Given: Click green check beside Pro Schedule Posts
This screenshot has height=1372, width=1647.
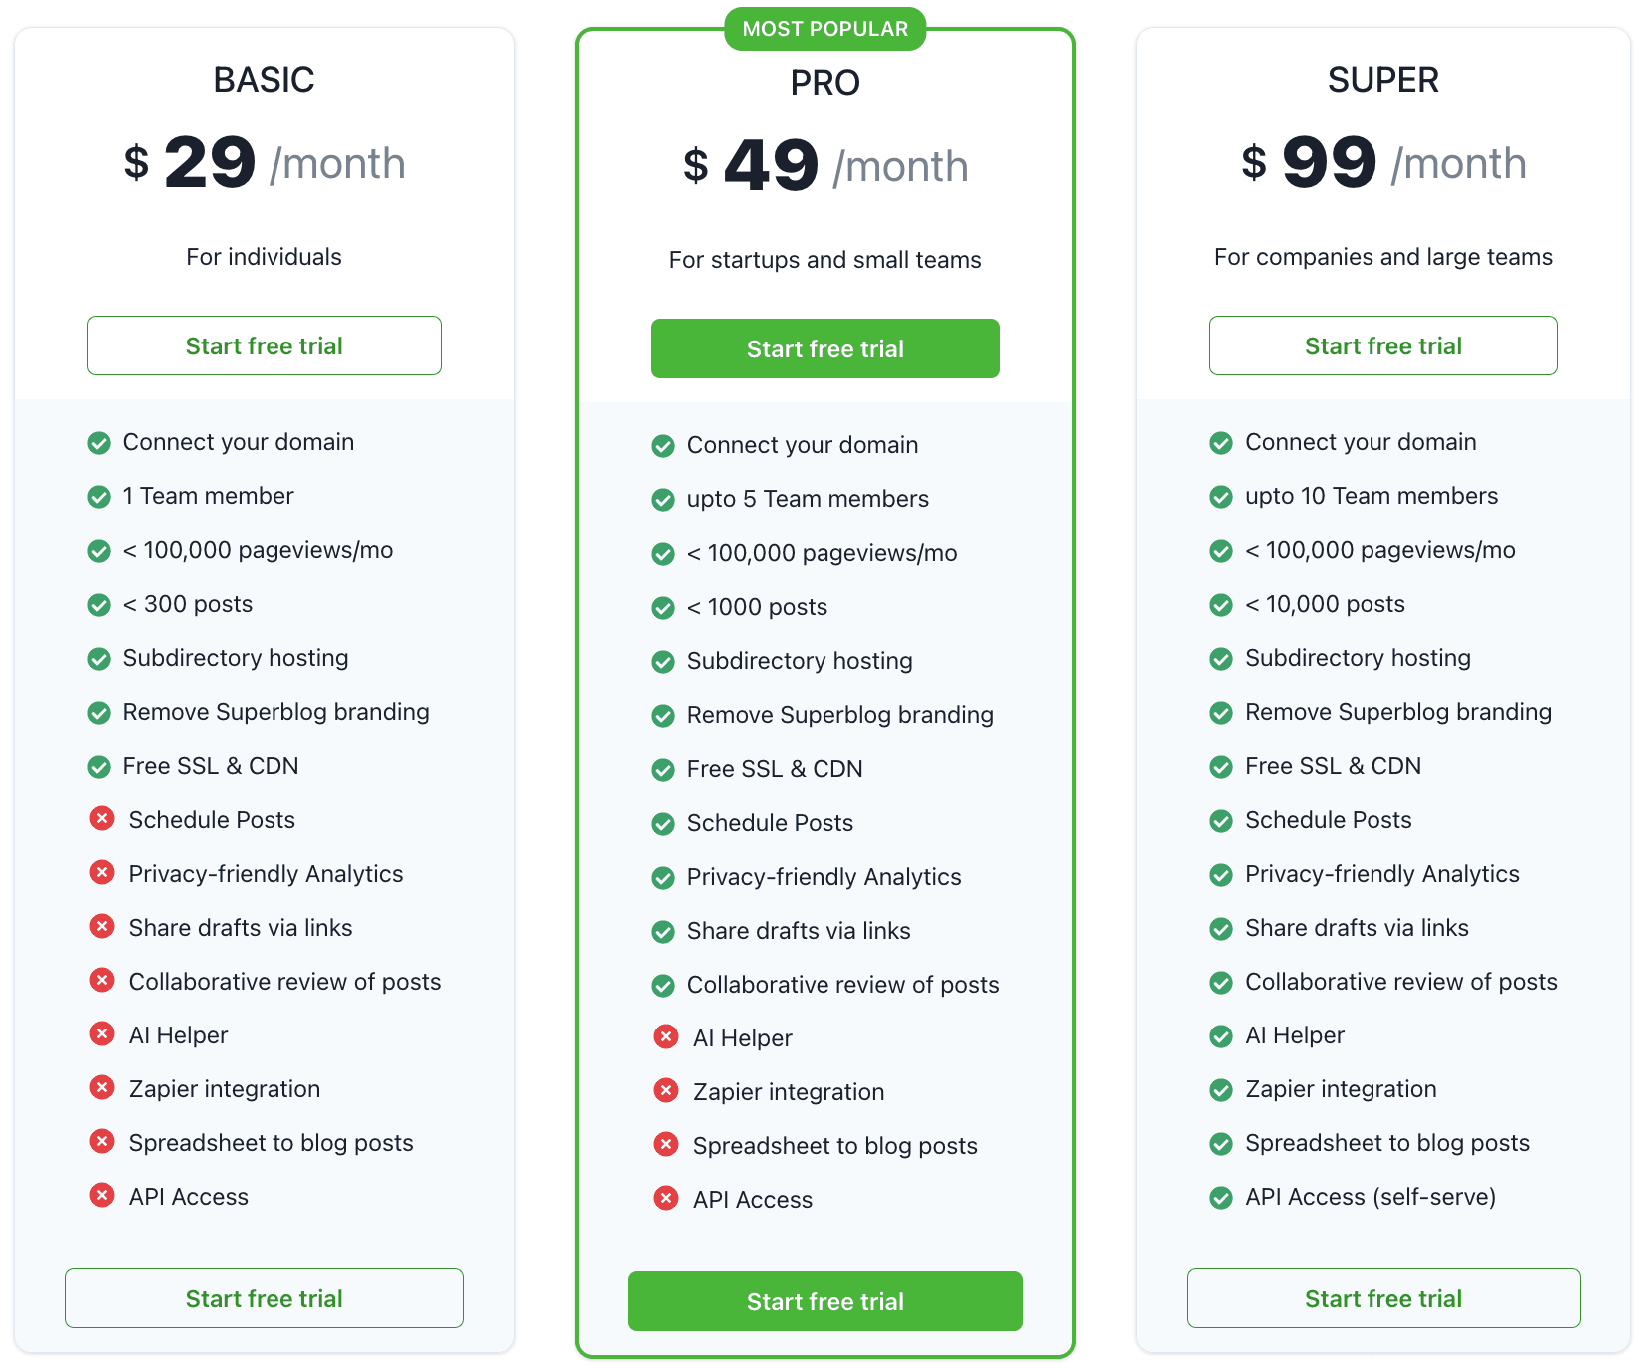Looking at the screenshot, I should point(663,823).
